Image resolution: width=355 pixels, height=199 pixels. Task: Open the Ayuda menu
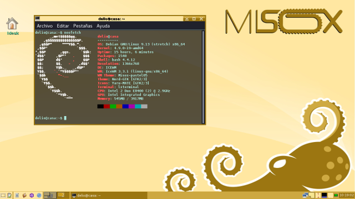(x=103, y=26)
